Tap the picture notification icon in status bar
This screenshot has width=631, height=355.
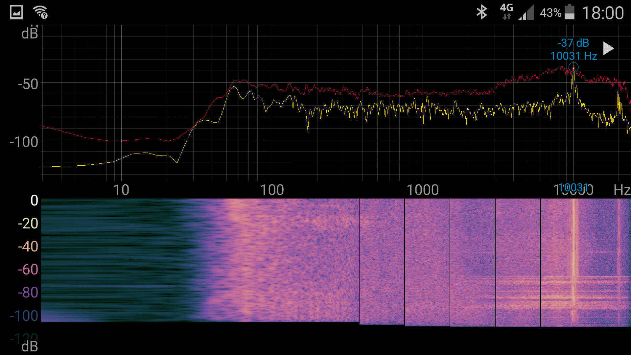16,12
